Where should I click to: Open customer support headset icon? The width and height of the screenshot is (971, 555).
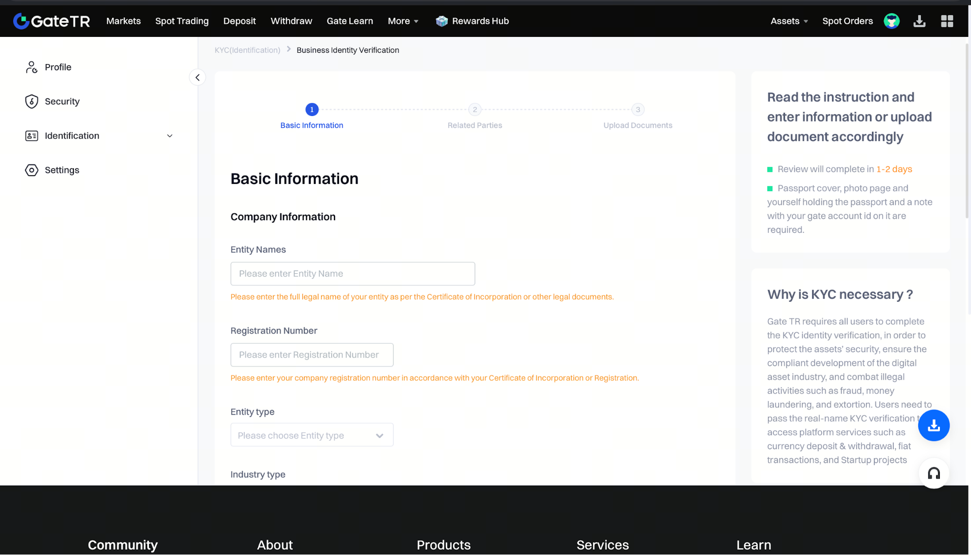coord(933,473)
